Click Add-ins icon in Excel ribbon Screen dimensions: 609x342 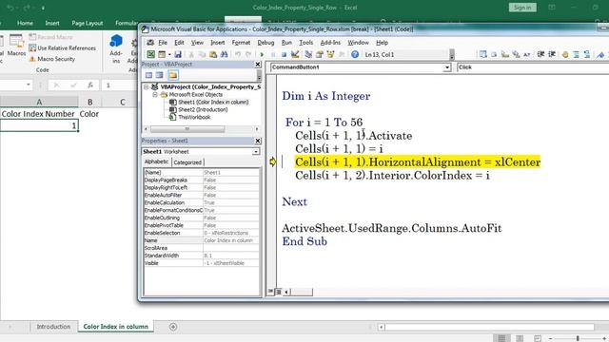(116, 48)
